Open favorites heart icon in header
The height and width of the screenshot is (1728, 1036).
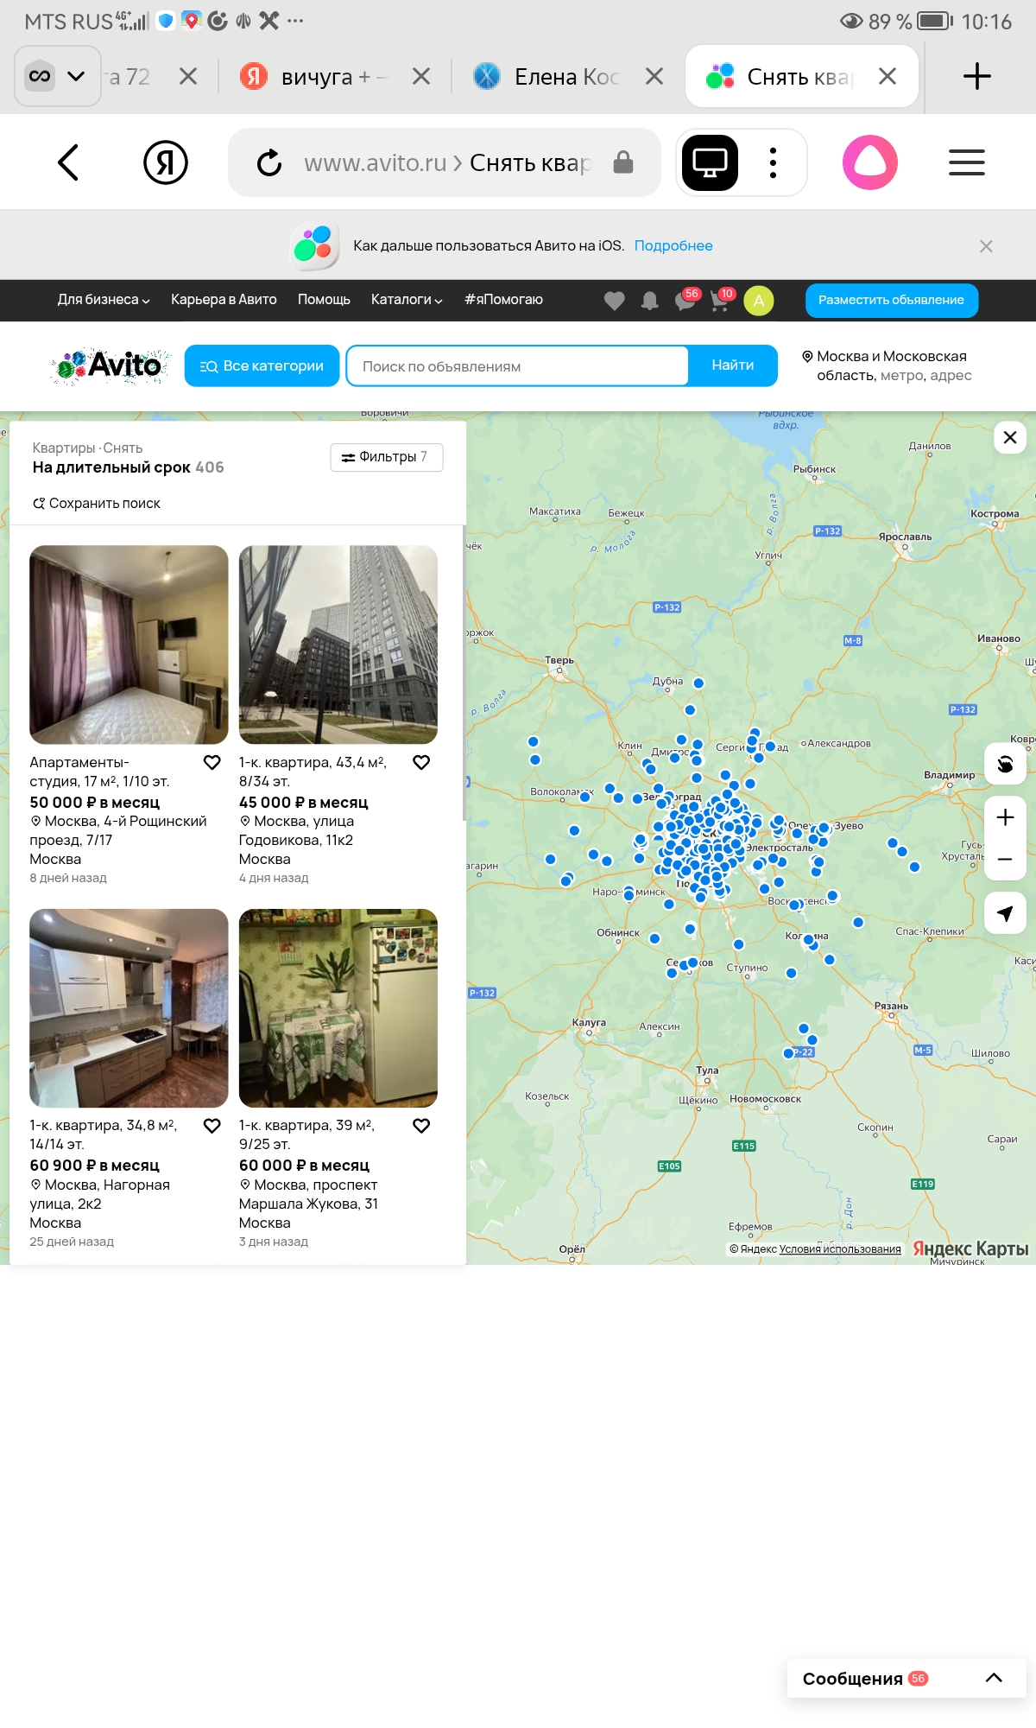614,301
